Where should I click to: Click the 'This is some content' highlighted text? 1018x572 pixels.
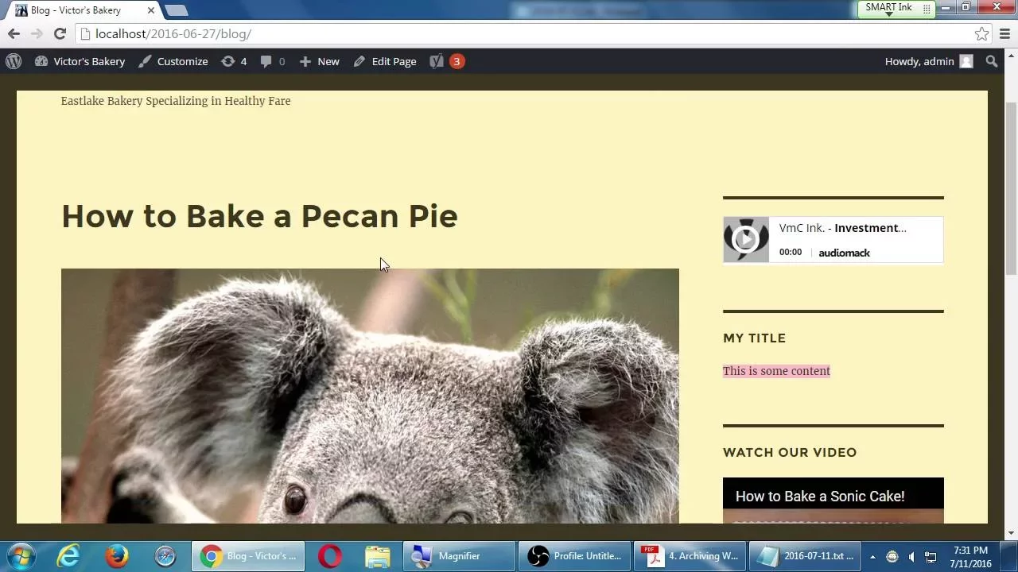[776, 371]
